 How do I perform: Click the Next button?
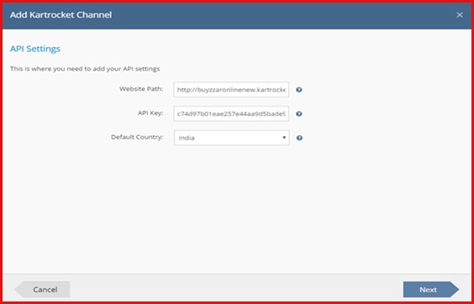pos(431,290)
